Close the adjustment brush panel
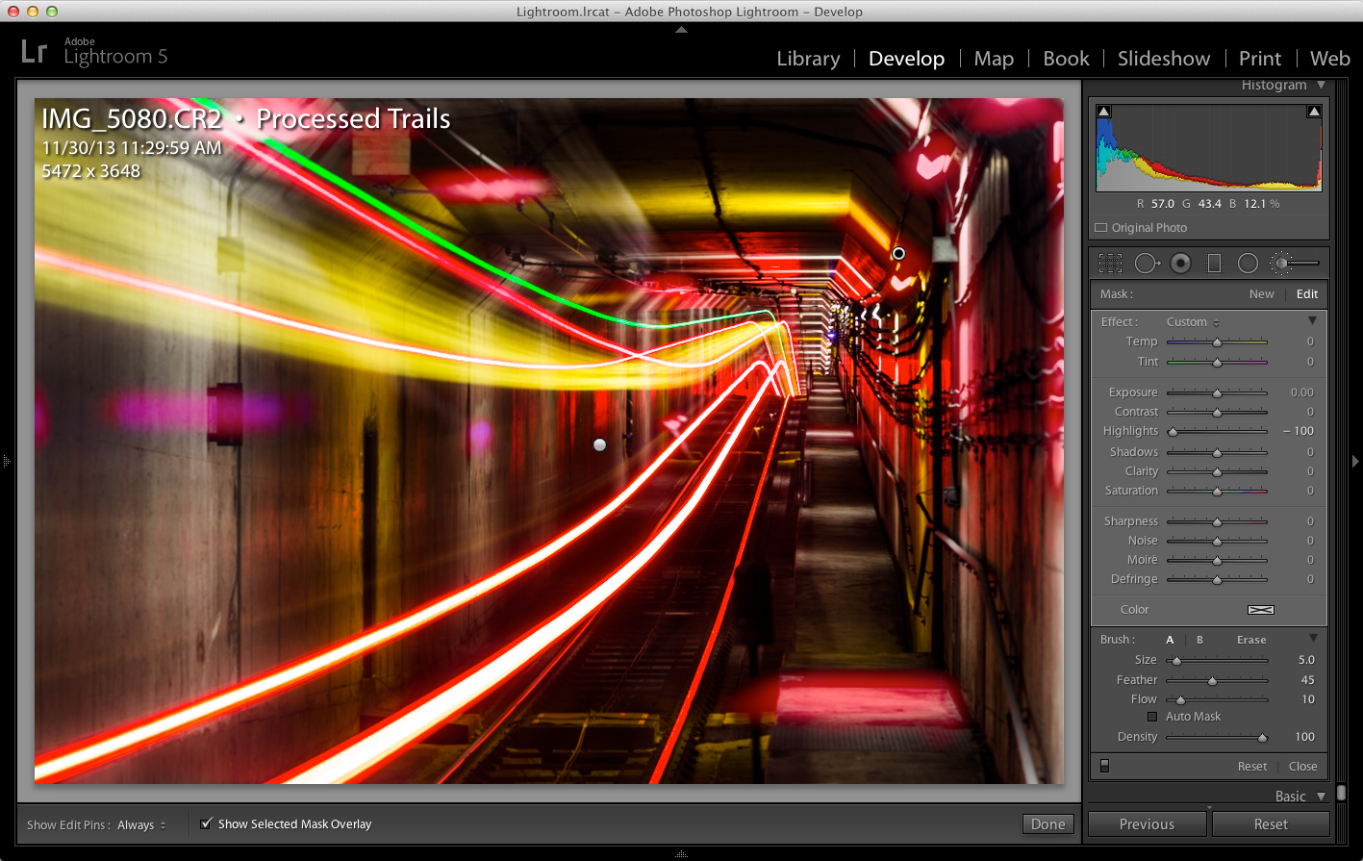 (1303, 767)
